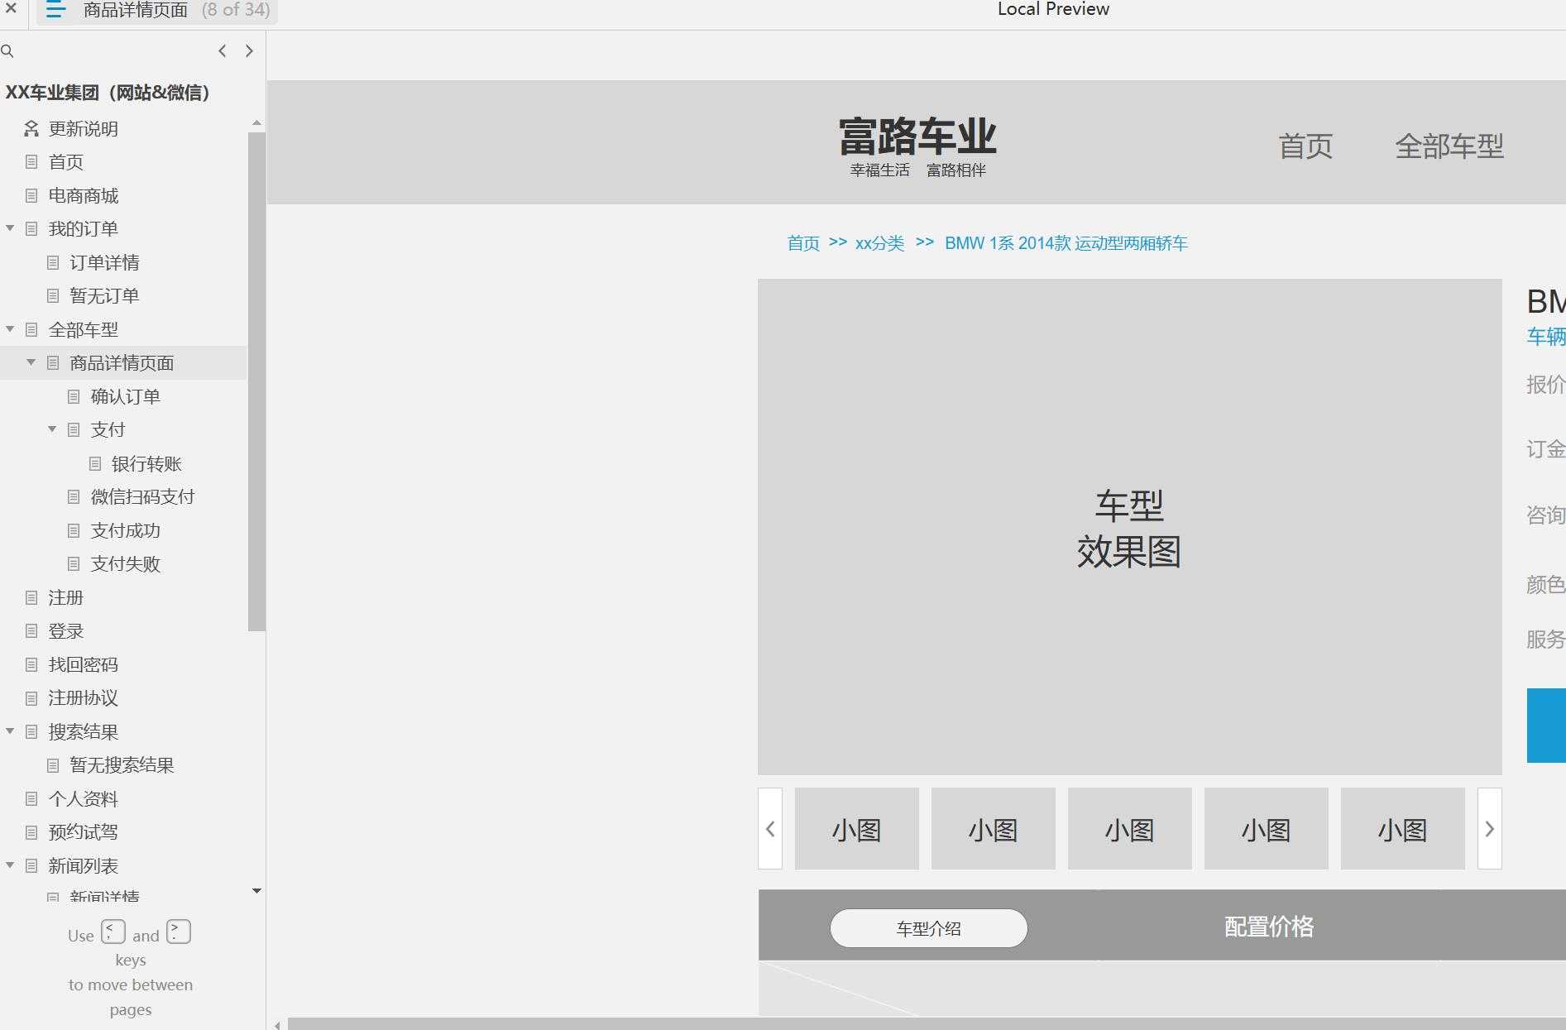Click the right arrow beside the 小图 thumbnails
The height and width of the screenshot is (1030, 1566).
pos(1489,828)
